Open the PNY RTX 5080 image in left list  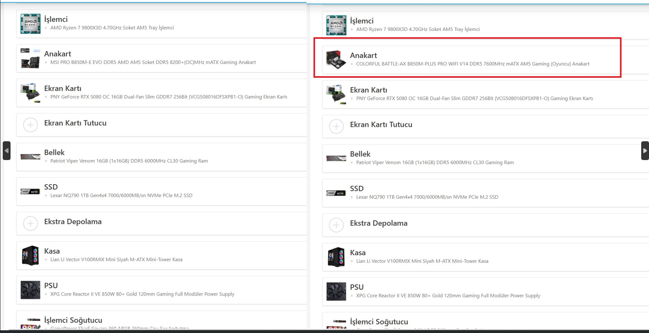(30, 93)
